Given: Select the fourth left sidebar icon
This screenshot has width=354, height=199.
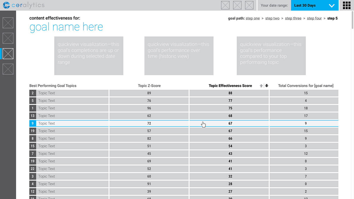Looking at the screenshot, I should (8, 69).
